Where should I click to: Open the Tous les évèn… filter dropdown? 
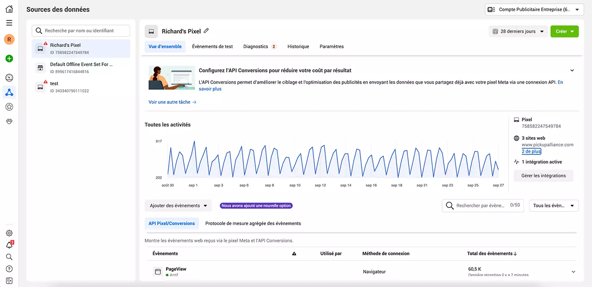554,206
